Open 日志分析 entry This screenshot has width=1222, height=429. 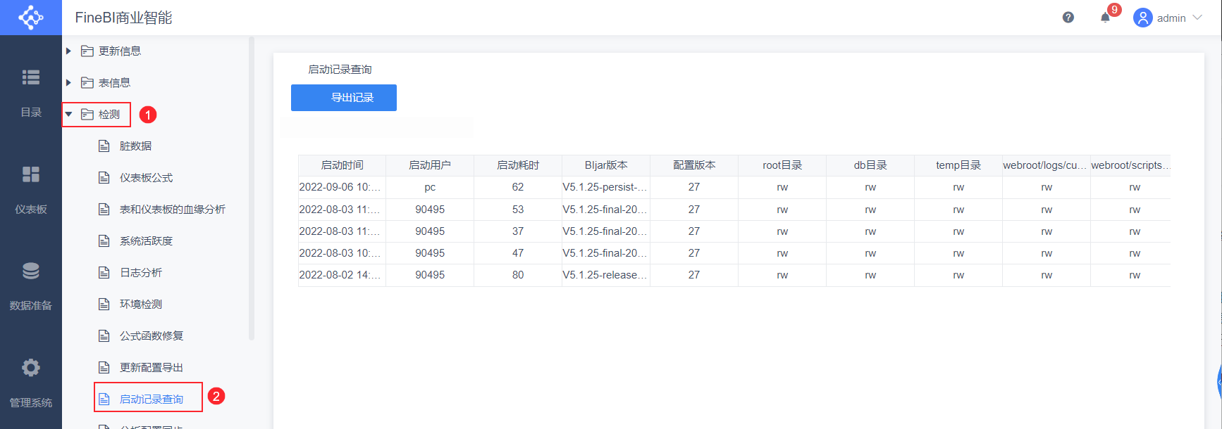pos(141,273)
